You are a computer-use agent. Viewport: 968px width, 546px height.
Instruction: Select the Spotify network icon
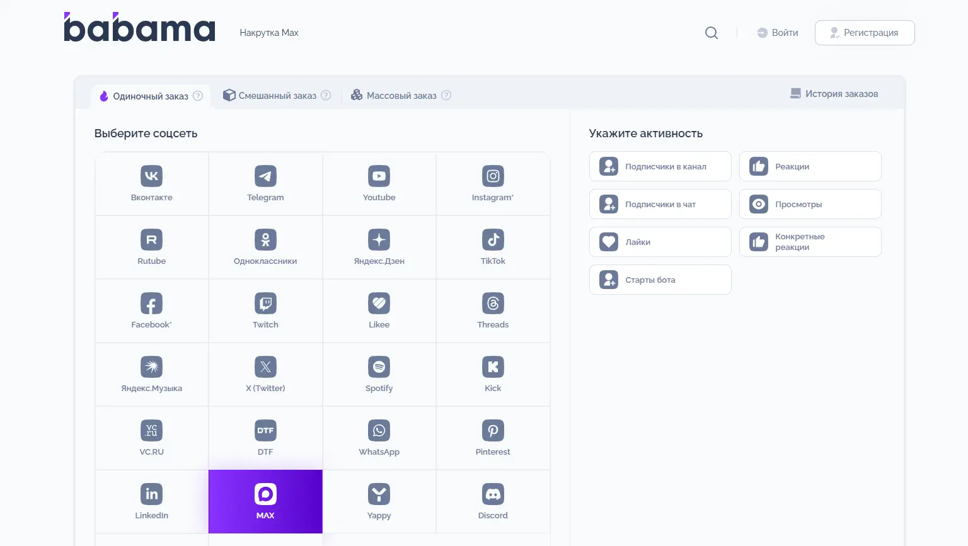point(379,368)
